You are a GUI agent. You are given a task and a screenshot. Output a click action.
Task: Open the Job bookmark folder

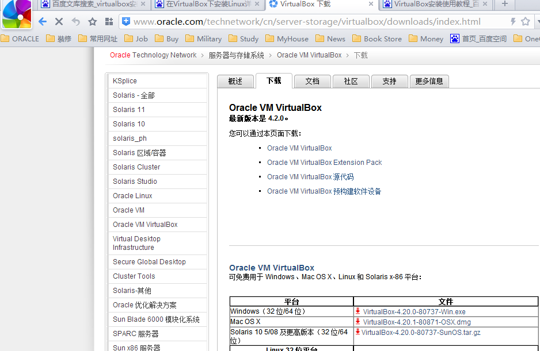pyautogui.click(x=136, y=38)
